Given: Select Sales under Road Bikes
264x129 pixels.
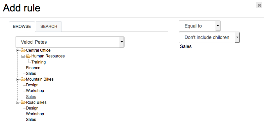Looking at the screenshot, I should pyautogui.click(x=31, y=120).
